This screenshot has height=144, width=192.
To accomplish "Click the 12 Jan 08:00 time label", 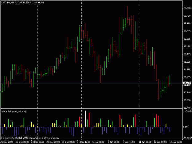I will pos(160,142).
